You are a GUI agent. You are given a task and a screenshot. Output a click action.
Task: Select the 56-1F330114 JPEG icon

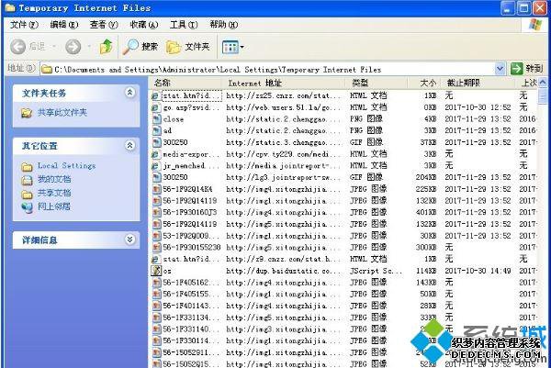click(156, 340)
